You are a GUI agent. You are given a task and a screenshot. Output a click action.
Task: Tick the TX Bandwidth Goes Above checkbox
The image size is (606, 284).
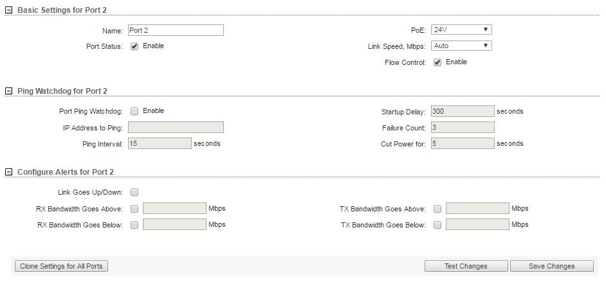coord(437,209)
